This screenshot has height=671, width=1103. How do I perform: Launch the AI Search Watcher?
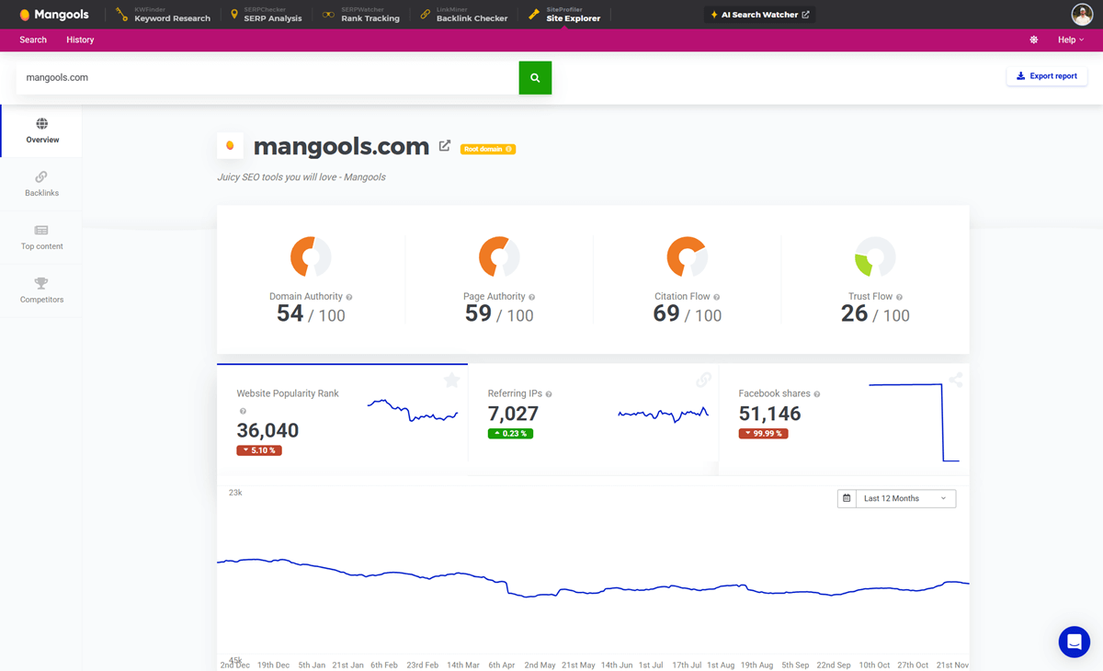click(x=759, y=14)
